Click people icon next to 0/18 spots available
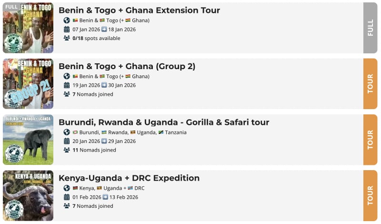Screen dimensions: 381x224 pyautogui.click(x=67, y=38)
